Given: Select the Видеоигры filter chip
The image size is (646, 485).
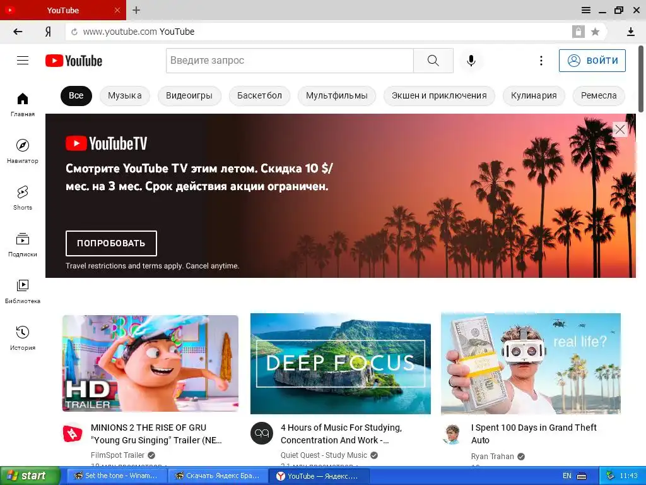Looking at the screenshot, I should point(189,96).
